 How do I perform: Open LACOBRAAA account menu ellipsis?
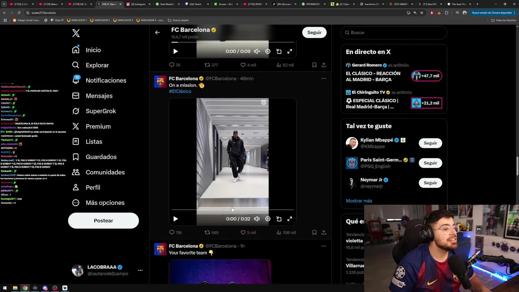pos(140,270)
